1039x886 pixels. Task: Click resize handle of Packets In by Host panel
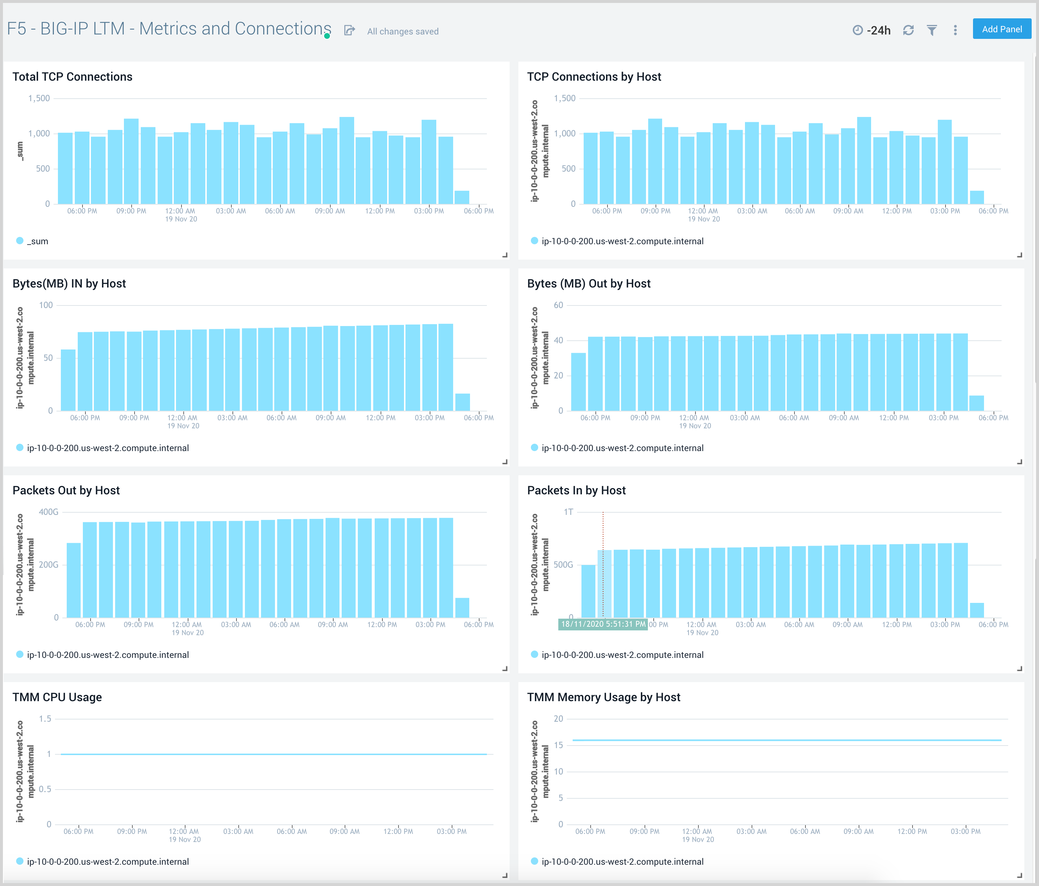(x=1020, y=668)
